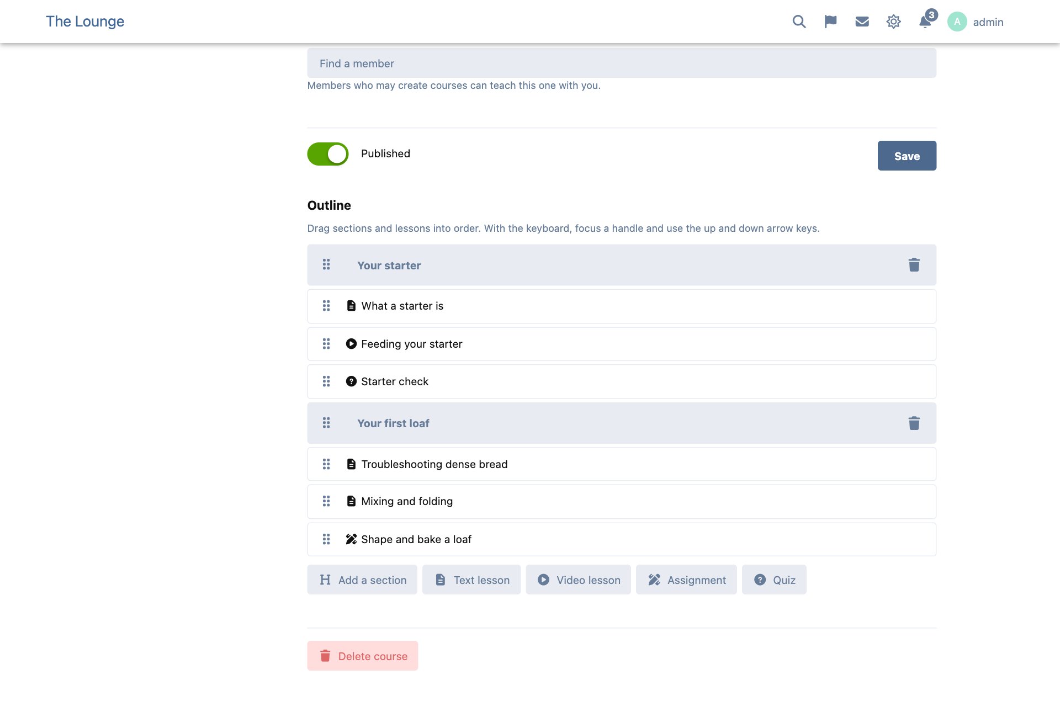Delete the Your first loaf section trash icon
This screenshot has width=1060, height=712.
tap(914, 423)
